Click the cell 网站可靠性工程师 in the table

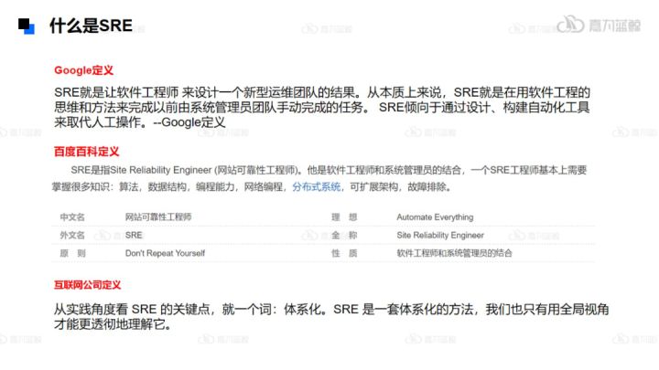(158, 217)
